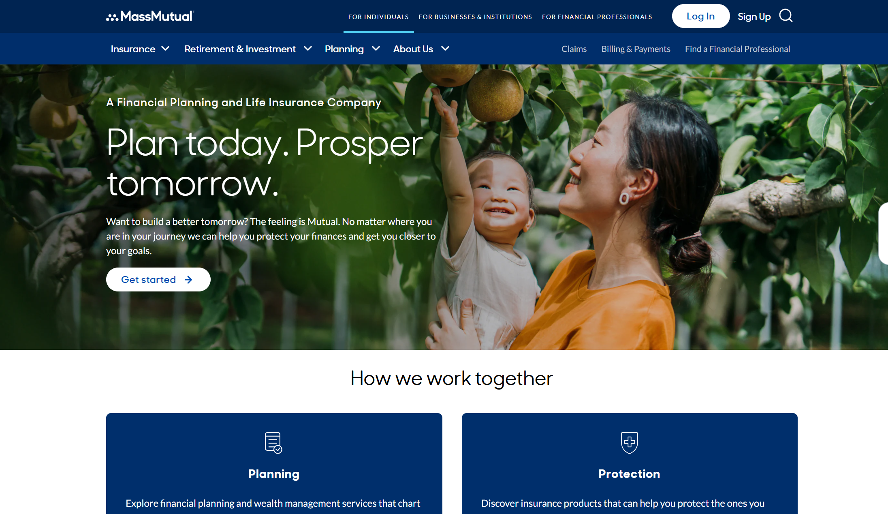Click Billing & Payments menu item
This screenshot has width=888, height=514.
click(636, 48)
